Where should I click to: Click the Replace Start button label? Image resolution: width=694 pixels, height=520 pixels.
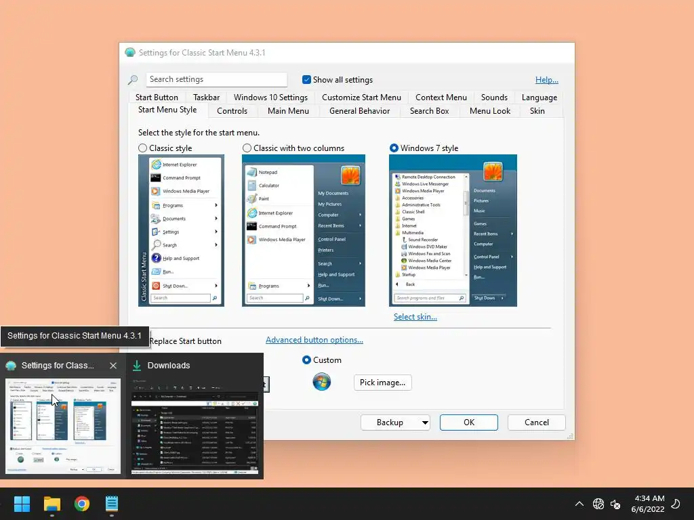[185, 341]
